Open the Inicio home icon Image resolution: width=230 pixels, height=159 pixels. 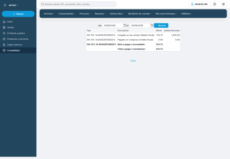(4, 22)
